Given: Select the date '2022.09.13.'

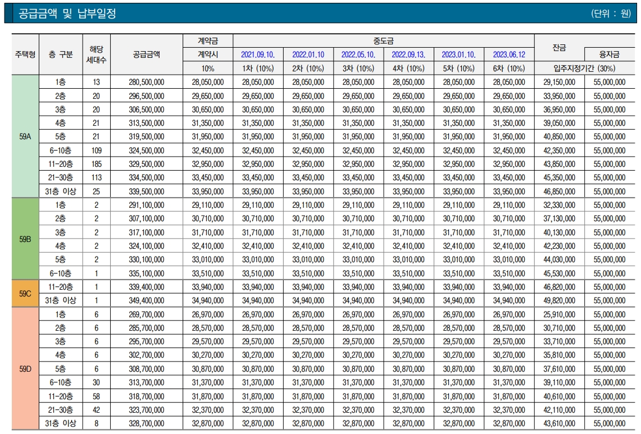Looking at the screenshot, I should pos(408,54).
